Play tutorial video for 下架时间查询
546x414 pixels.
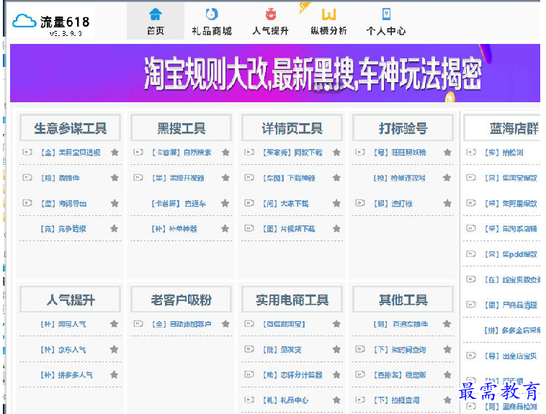[360, 349]
